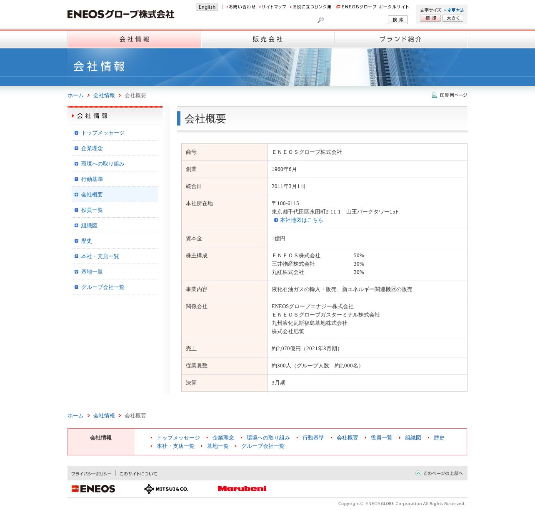The height and width of the screenshot is (510, 535).
Task: Open お役に立つリンク集 link
Action: tap(311, 7)
